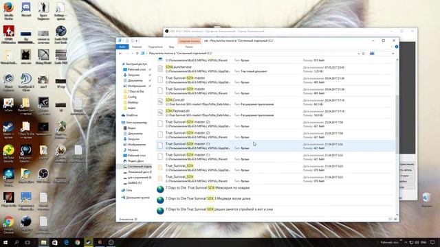Open result about Межсерия по кладам
The width and height of the screenshot is (440, 247).
tap(208, 188)
